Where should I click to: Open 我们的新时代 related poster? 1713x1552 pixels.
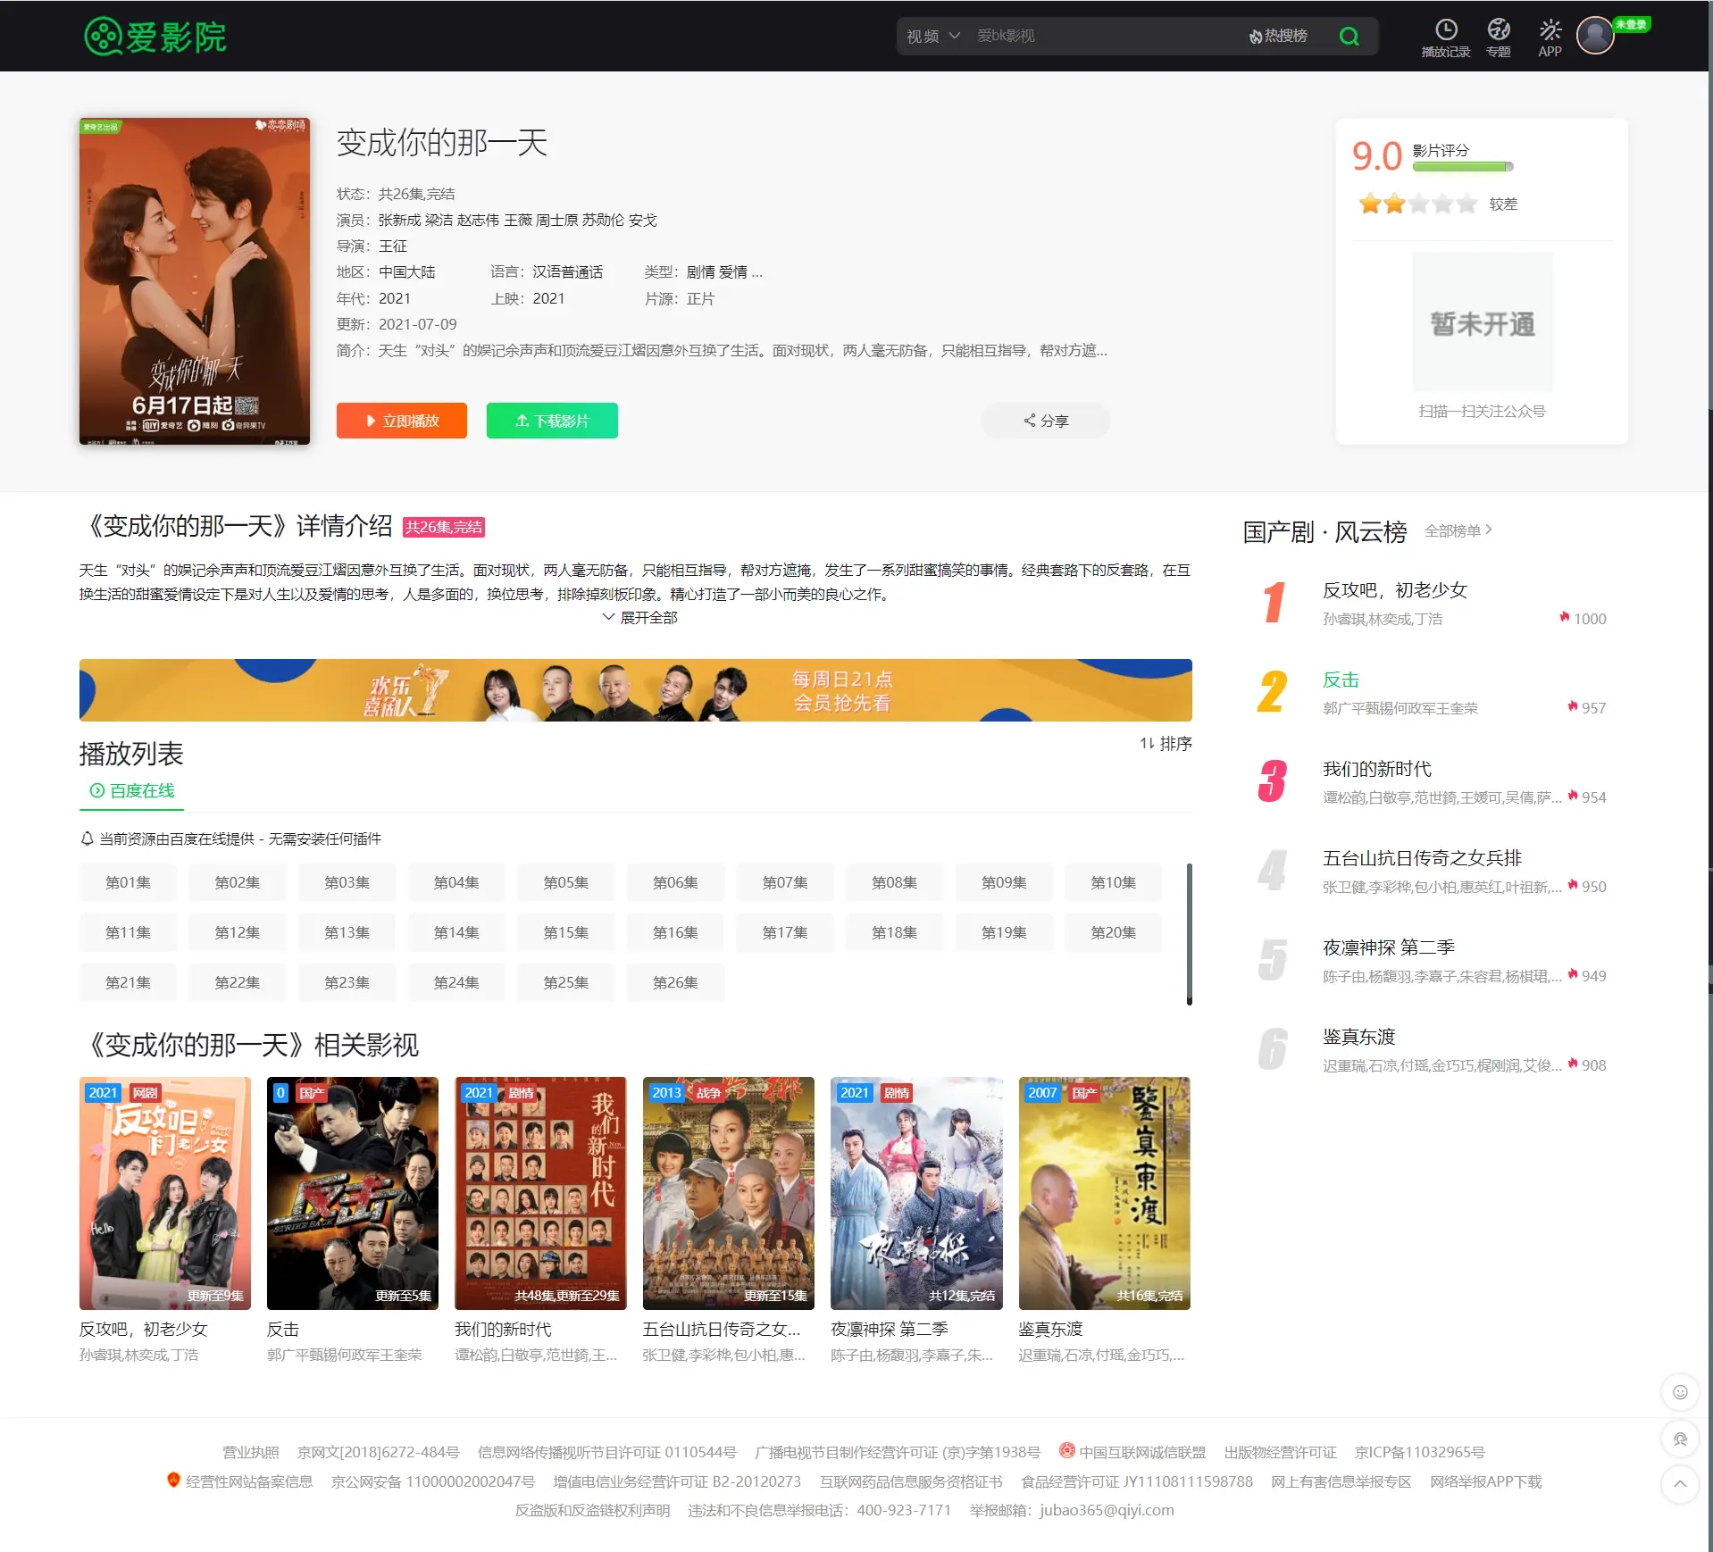click(540, 1193)
